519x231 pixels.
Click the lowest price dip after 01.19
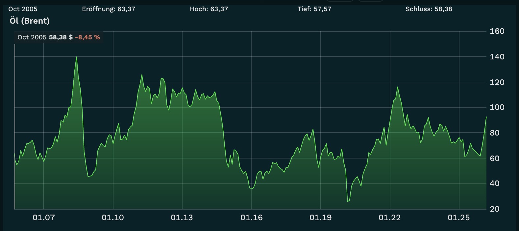348,201
